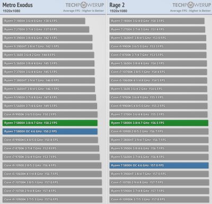Select Ryzen 5 3600XT 153.0 FPS bar
Viewport: 212px width, 204px height.
pyautogui.click(x=158, y=38)
